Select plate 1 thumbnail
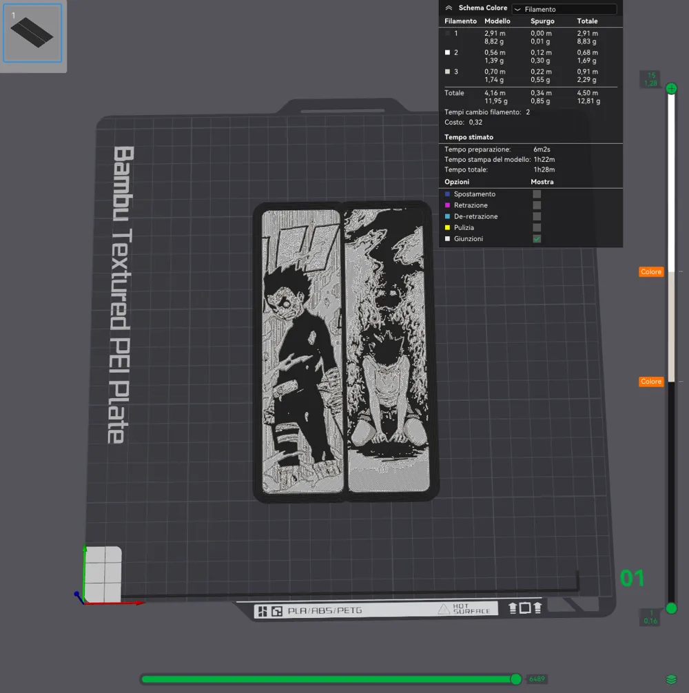The image size is (689, 693). click(x=32, y=33)
